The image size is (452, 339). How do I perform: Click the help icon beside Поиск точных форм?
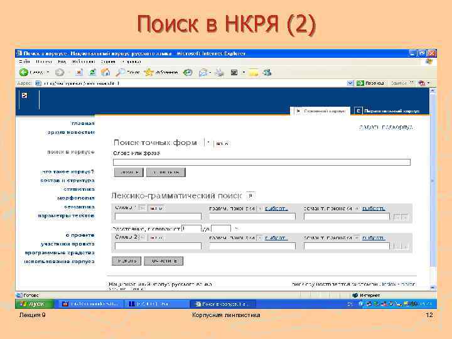(208, 143)
